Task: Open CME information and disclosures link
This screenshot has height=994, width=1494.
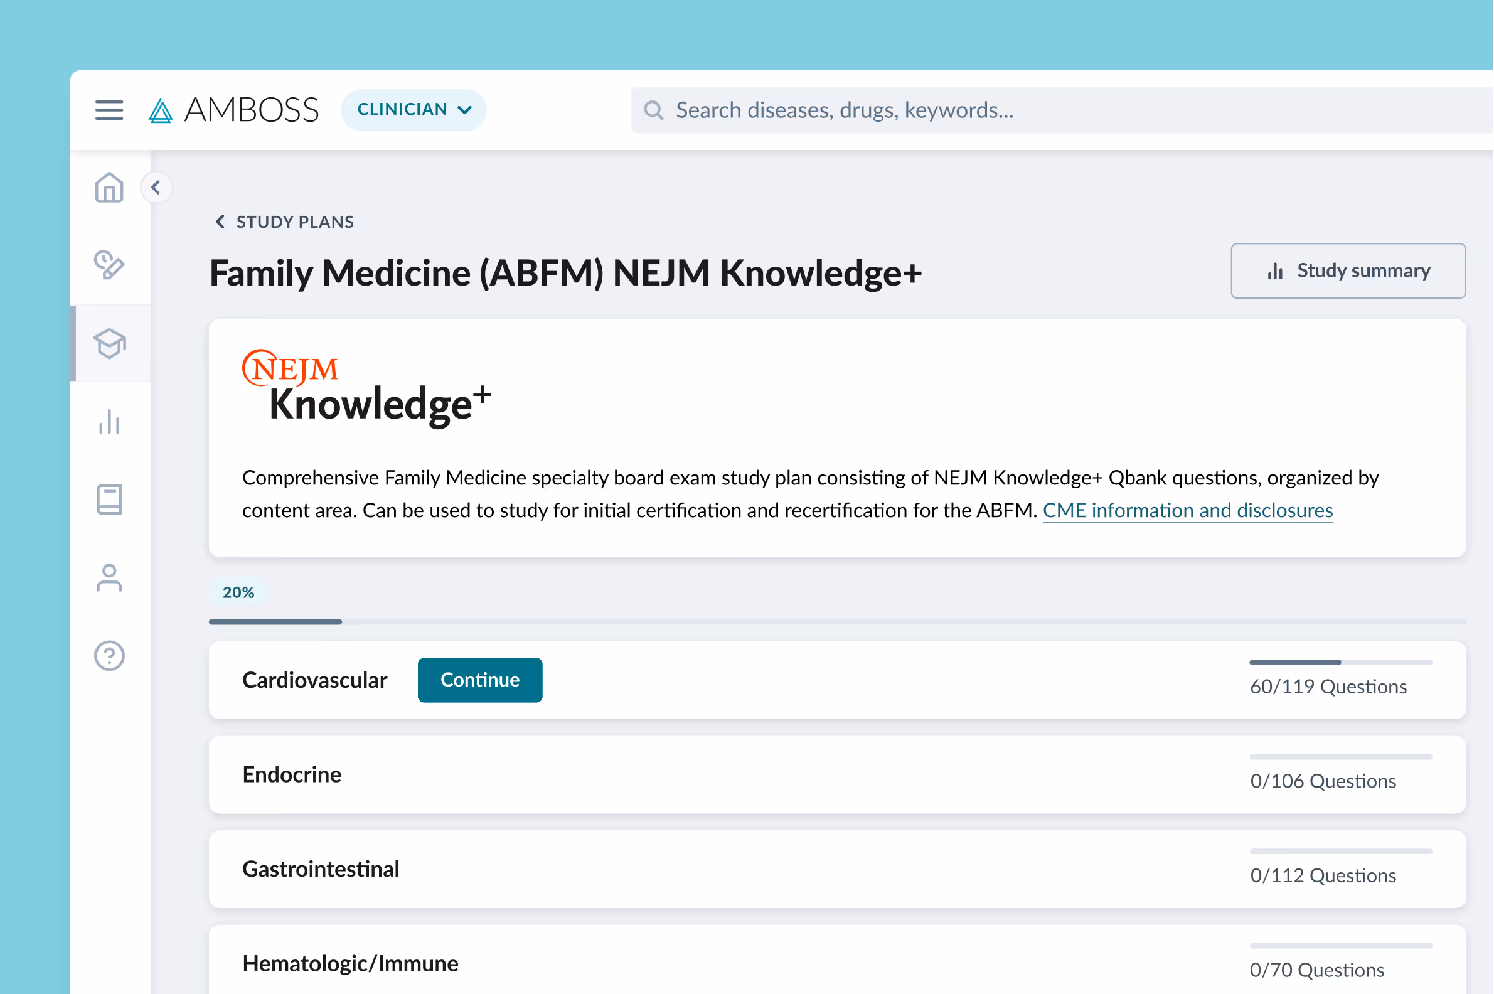Action: pyautogui.click(x=1188, y=510)
